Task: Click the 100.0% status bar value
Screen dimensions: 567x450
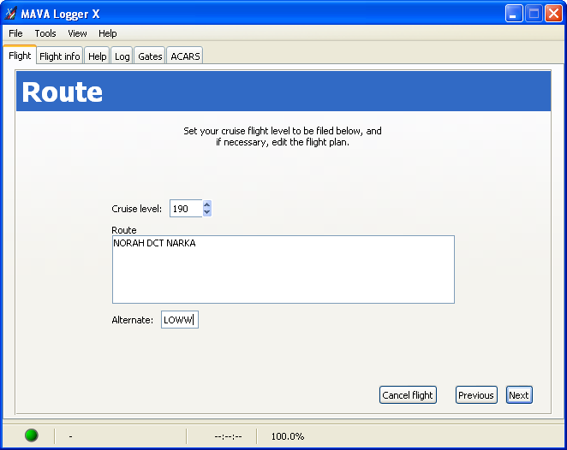Action: [288, 436]
